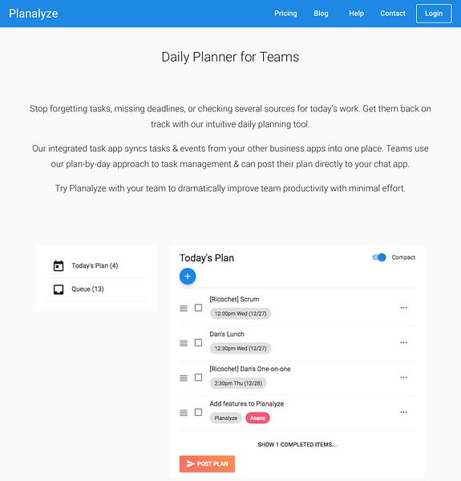Expand Show 1 Completed Items

tap(297, 444)
